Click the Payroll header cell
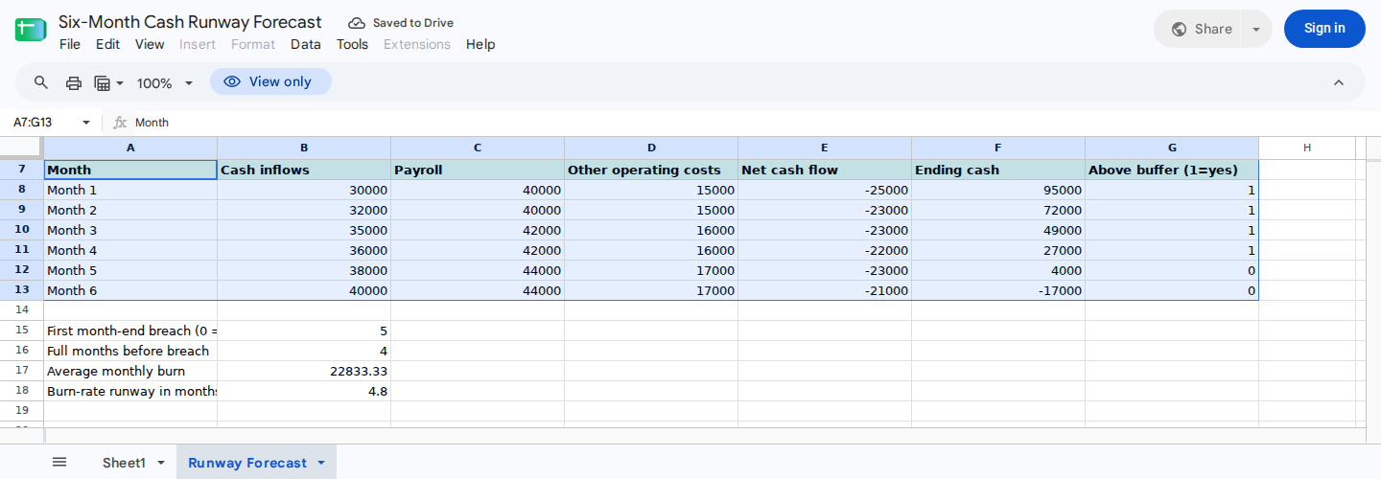The height and width of the screenshot is (479, 1381). pos(478,170)
